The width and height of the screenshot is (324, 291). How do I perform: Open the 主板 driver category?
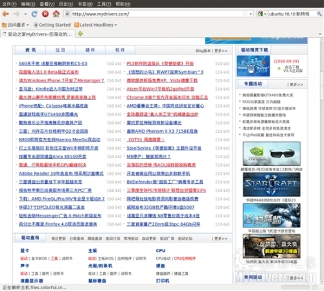pyautogui.click(x=93, y=251)
